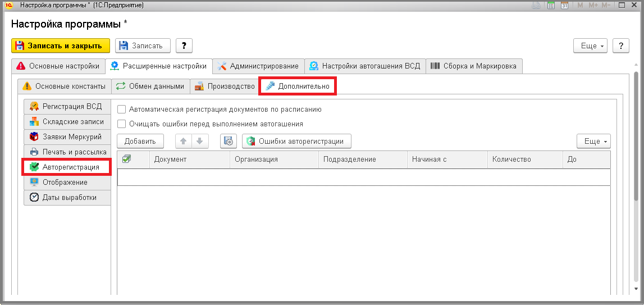The image size is (644, 305).
Task: Click the M+ memory add button
Action: [x=593, y=6]
